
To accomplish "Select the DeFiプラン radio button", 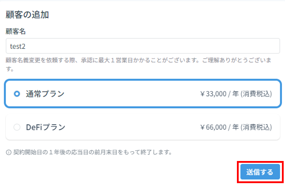I will coord(17,127).
